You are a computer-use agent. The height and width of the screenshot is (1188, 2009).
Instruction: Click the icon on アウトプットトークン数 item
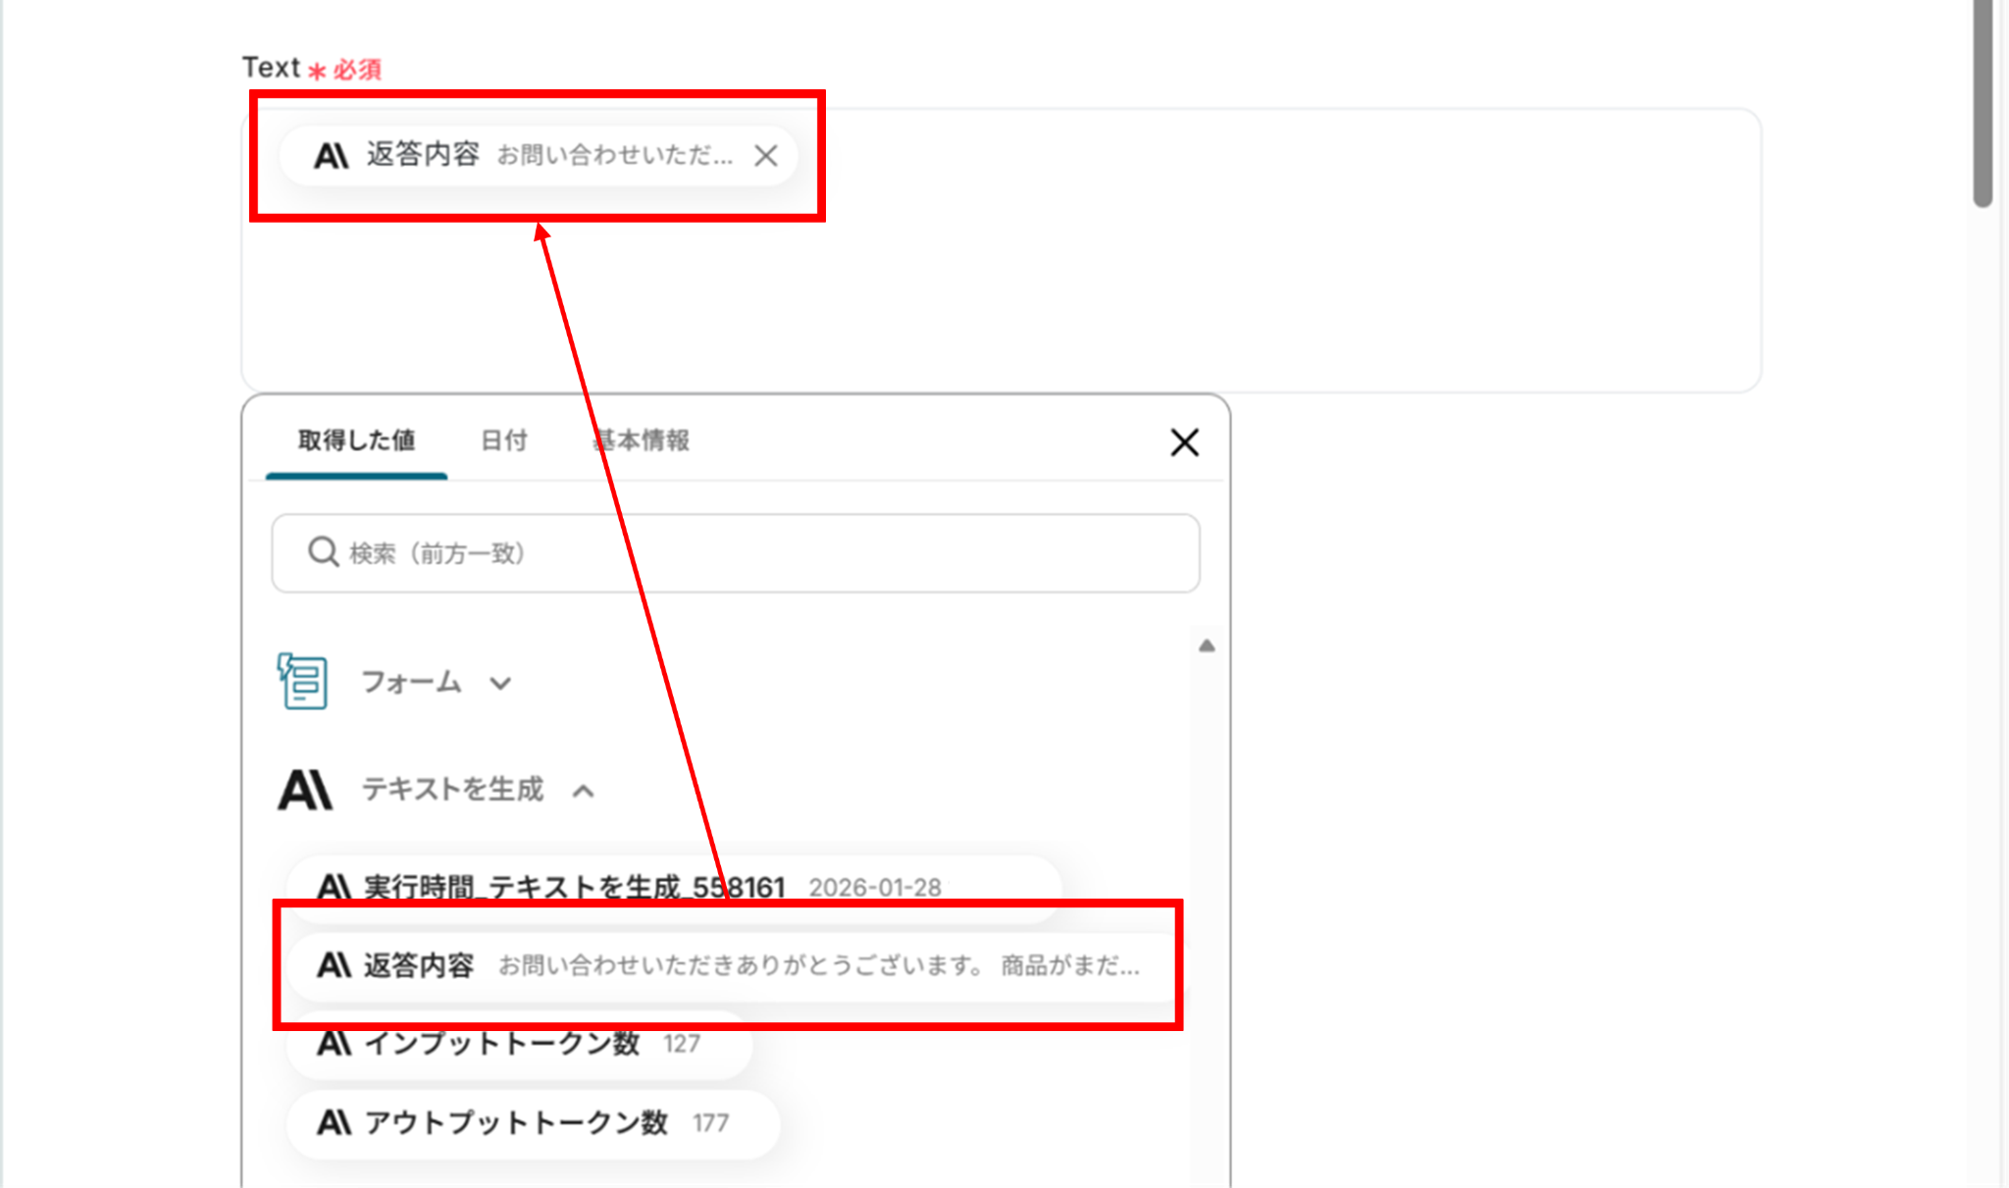coord(334,1122)
